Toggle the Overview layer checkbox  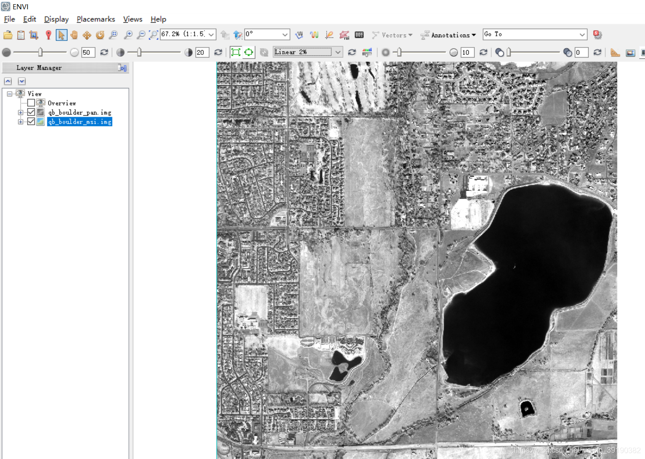click(x=31, y=103)
